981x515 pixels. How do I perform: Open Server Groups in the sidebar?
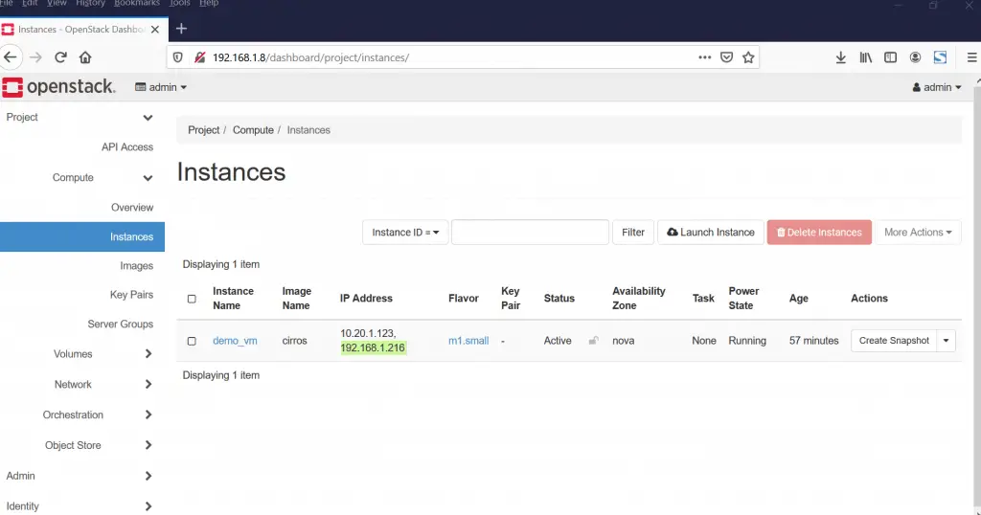(120, 325)
